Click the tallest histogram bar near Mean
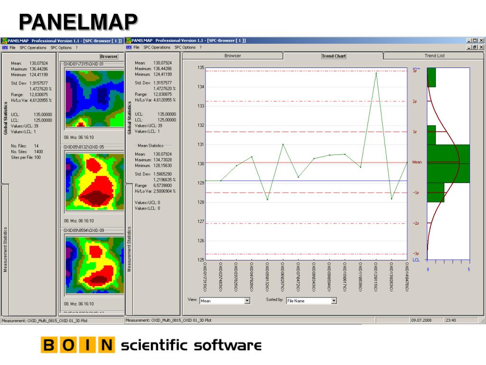486x365 pixels. coord(448,163)
